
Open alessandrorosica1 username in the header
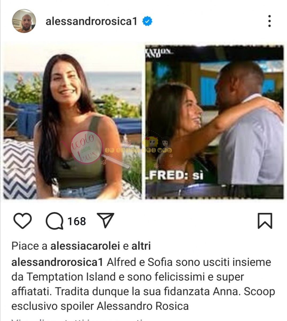pos(91,21)
